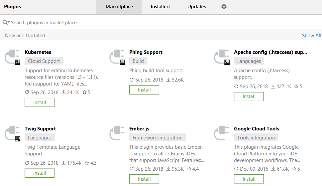Click the Google Cloud Tools star icon

294,169
